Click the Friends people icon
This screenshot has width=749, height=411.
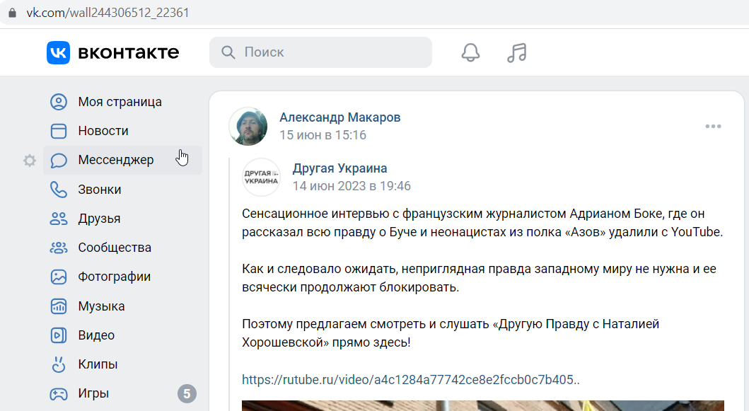click(x=59, y=219)
